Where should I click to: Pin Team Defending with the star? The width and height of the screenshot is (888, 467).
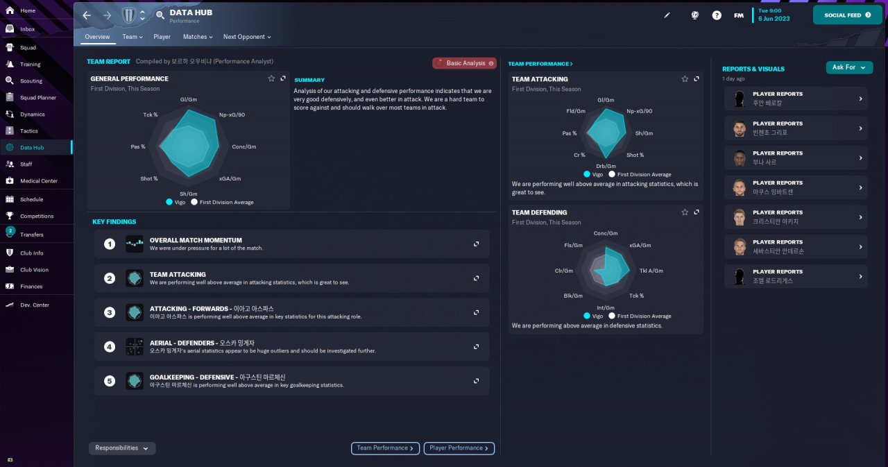tap(685, 212)
